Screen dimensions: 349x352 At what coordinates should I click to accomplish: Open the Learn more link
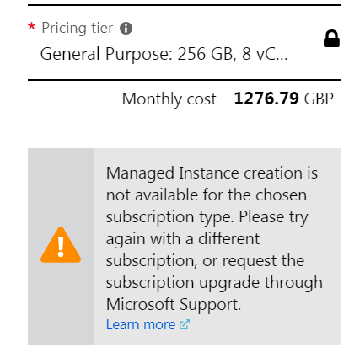pyautogui.click(x=141, y=324)
